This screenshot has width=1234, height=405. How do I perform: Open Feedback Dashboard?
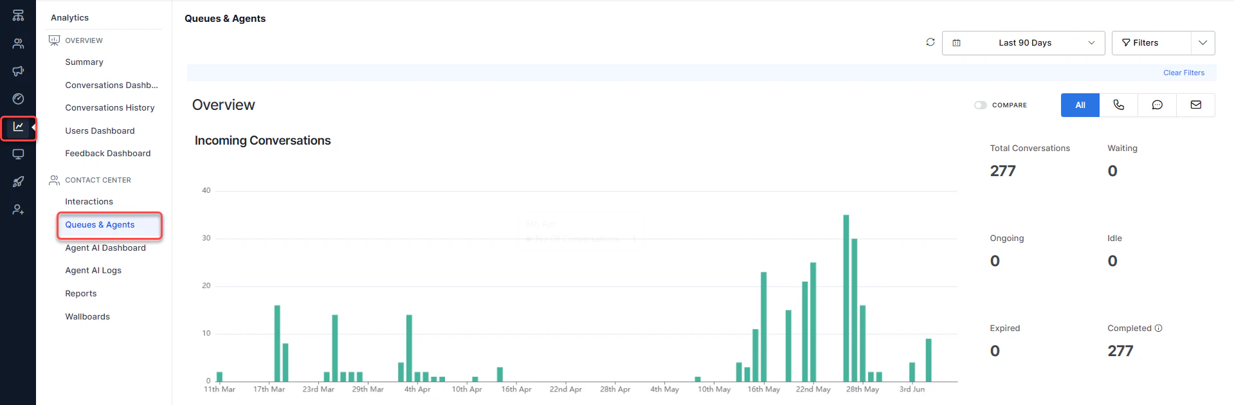click(x=108, y=154)
